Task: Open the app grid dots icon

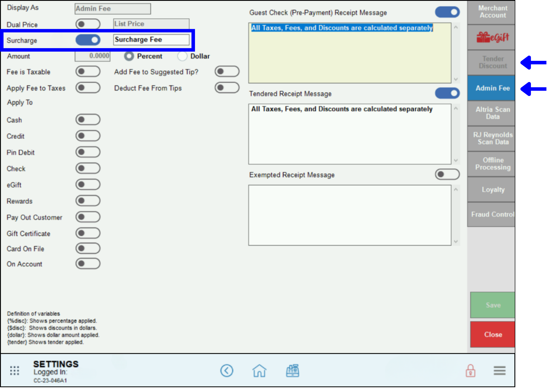Action: 15,371
